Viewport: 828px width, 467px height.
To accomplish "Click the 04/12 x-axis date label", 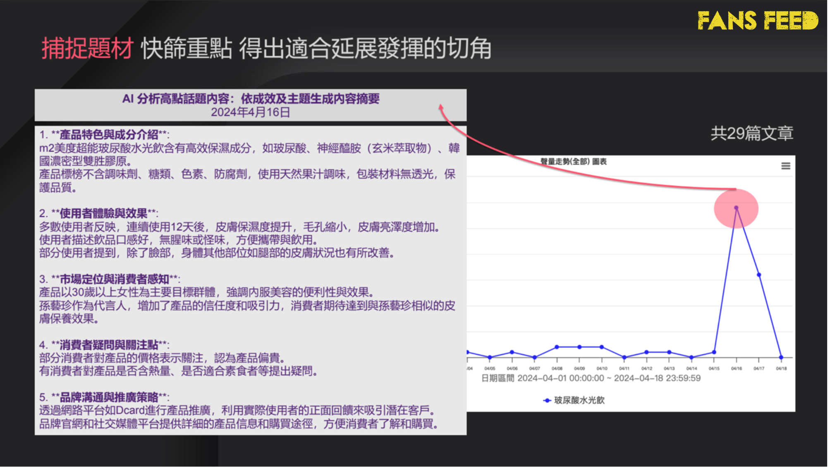I will click(647, 369).
